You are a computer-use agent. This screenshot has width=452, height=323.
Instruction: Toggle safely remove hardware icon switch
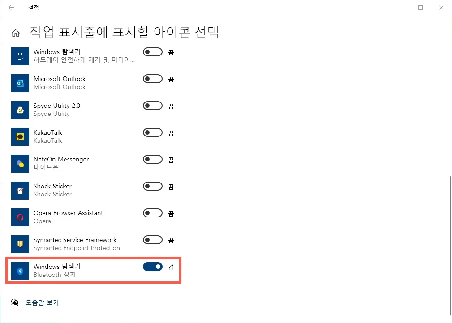pos(153,52)
